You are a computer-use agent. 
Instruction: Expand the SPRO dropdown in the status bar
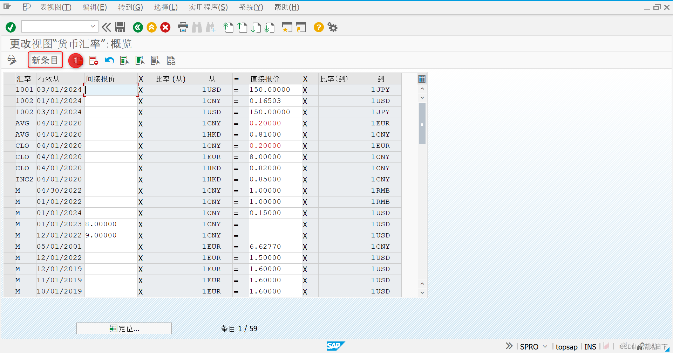pos(544,346)
